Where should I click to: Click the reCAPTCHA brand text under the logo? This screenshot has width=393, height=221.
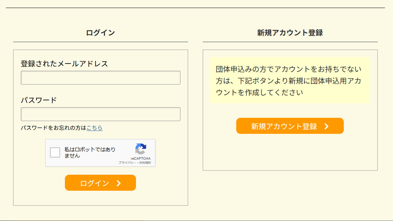point(141,159)
